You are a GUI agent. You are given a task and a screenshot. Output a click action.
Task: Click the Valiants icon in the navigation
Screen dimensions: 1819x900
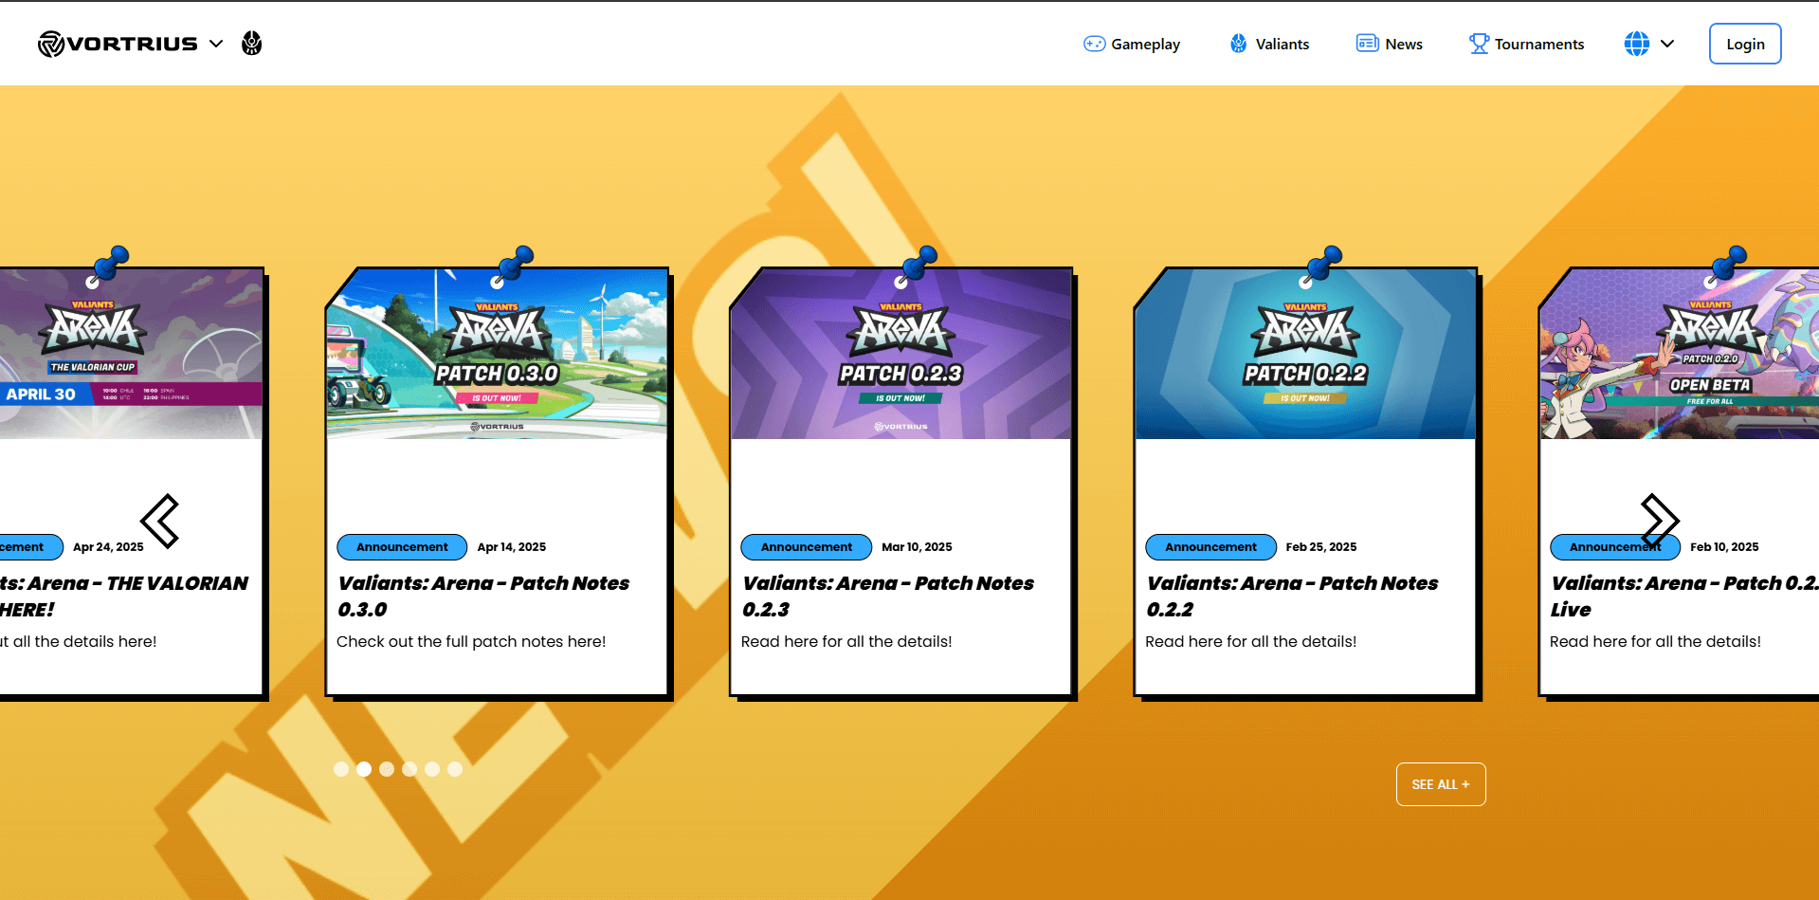tap(1239, 44)
